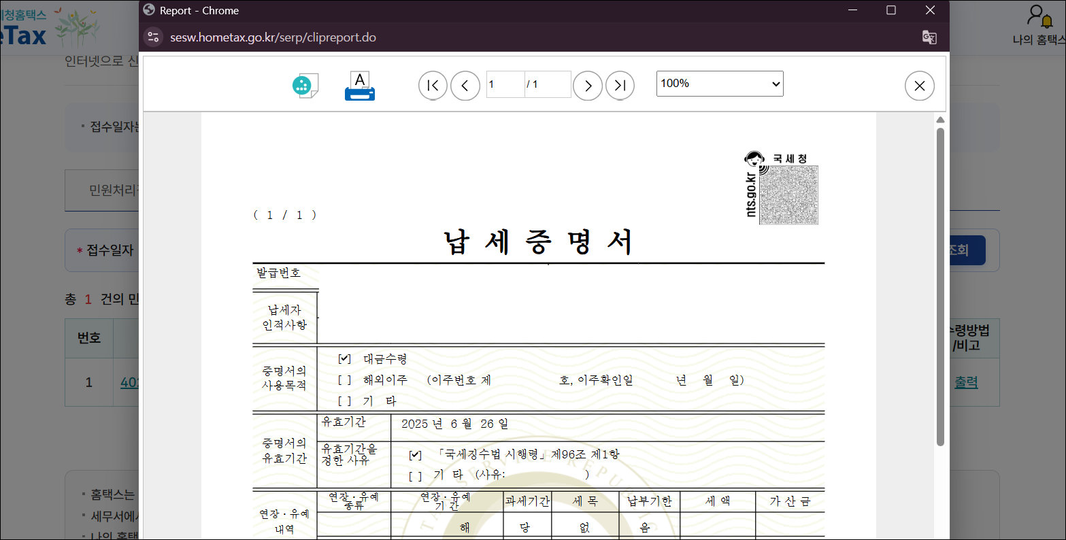Click the teal document save icon
Viewport: 1066px width, 540px height.
[x=305, y=84]
